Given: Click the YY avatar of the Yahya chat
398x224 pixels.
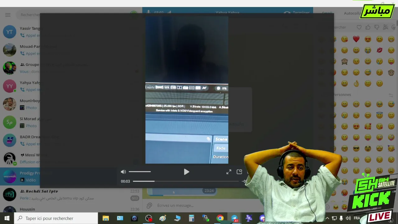Looking at the screenshot, I should point(10,86).
